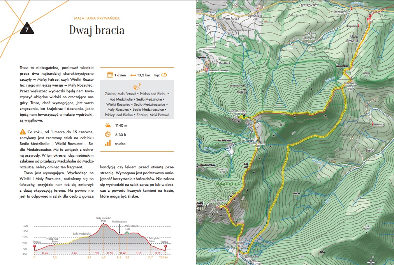This screenshot has height=265, width=394.
Task: Click the red start marker on elevation profile
Action: click(x=35, y=247)
